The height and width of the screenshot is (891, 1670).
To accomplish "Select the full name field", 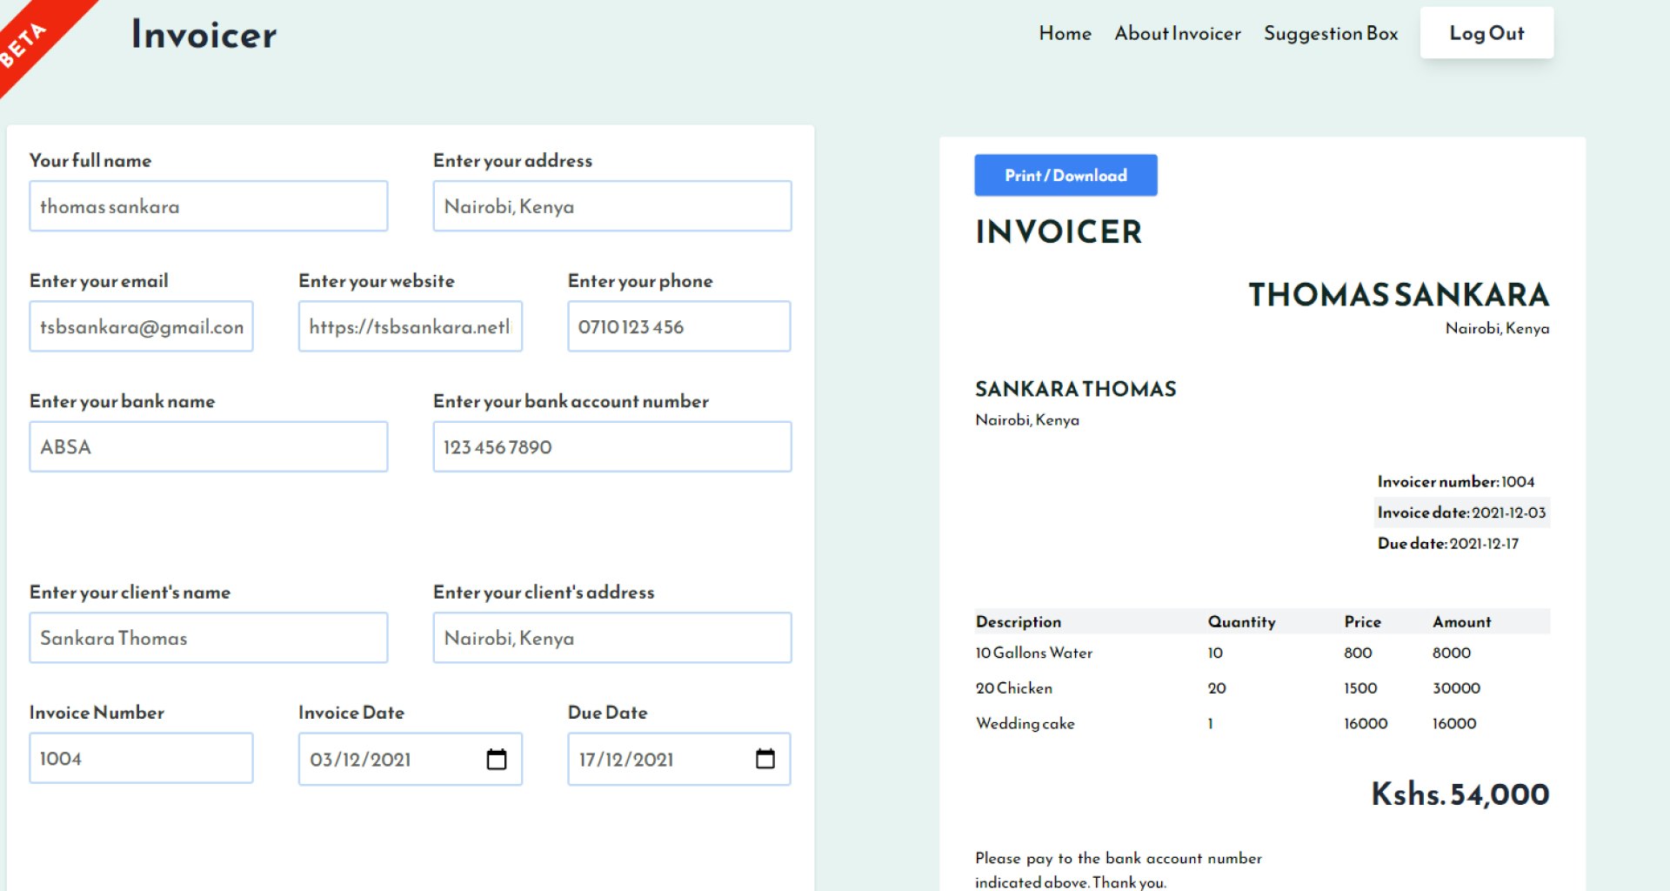I will (x=208, y=206).
